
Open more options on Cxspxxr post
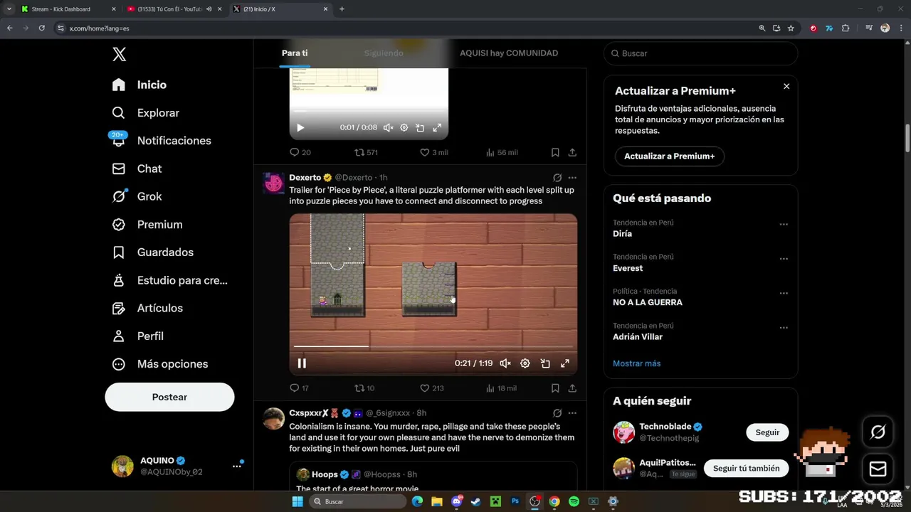572,413
